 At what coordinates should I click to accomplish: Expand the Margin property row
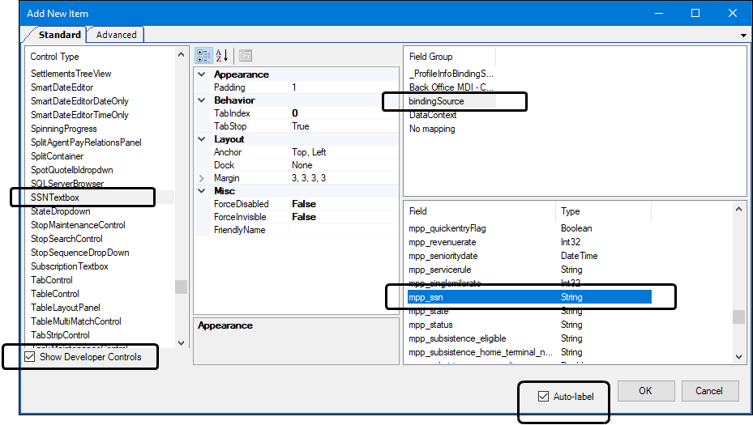pos(202,178)
